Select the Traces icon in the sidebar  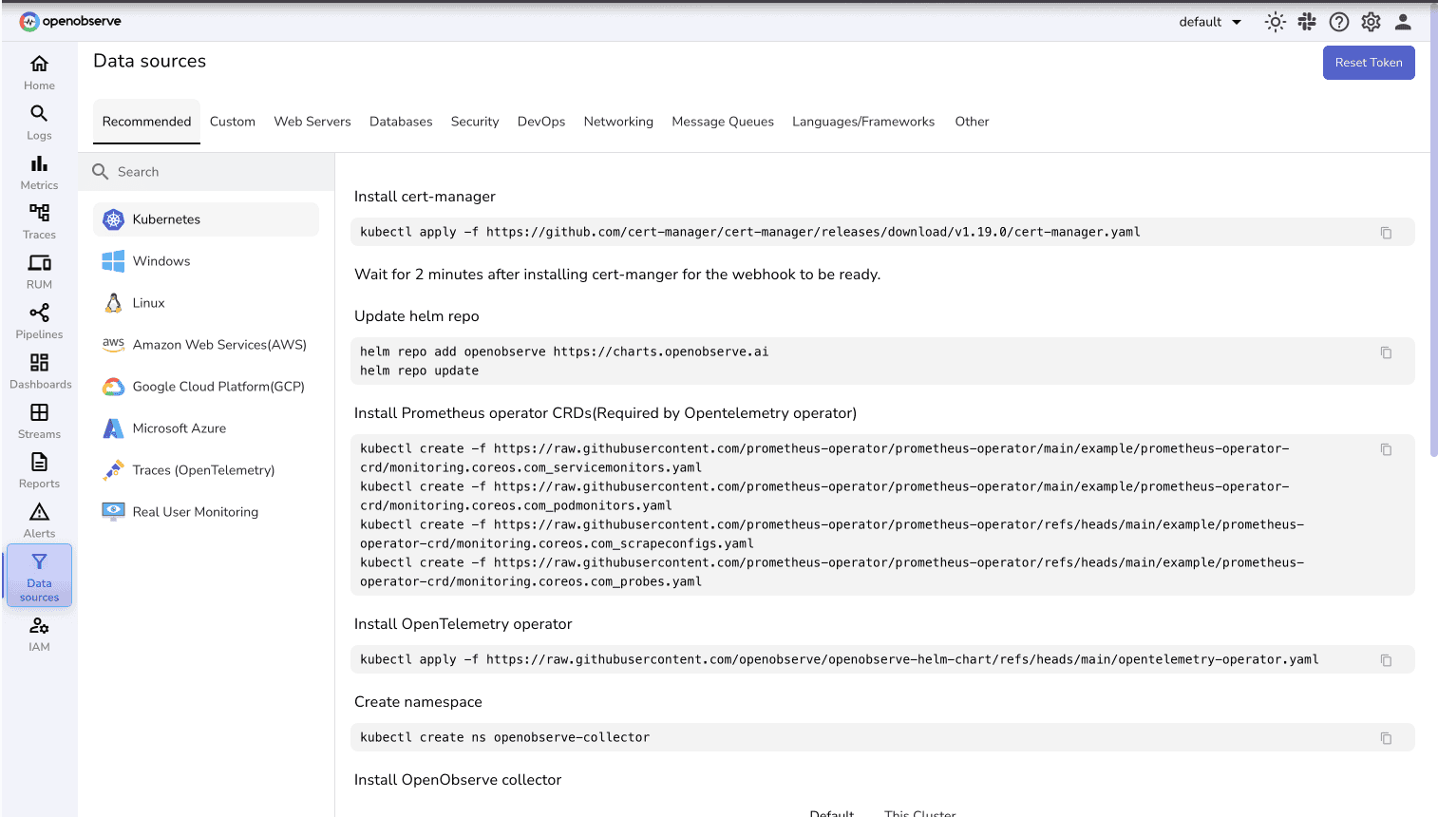(x=38, y=220)
